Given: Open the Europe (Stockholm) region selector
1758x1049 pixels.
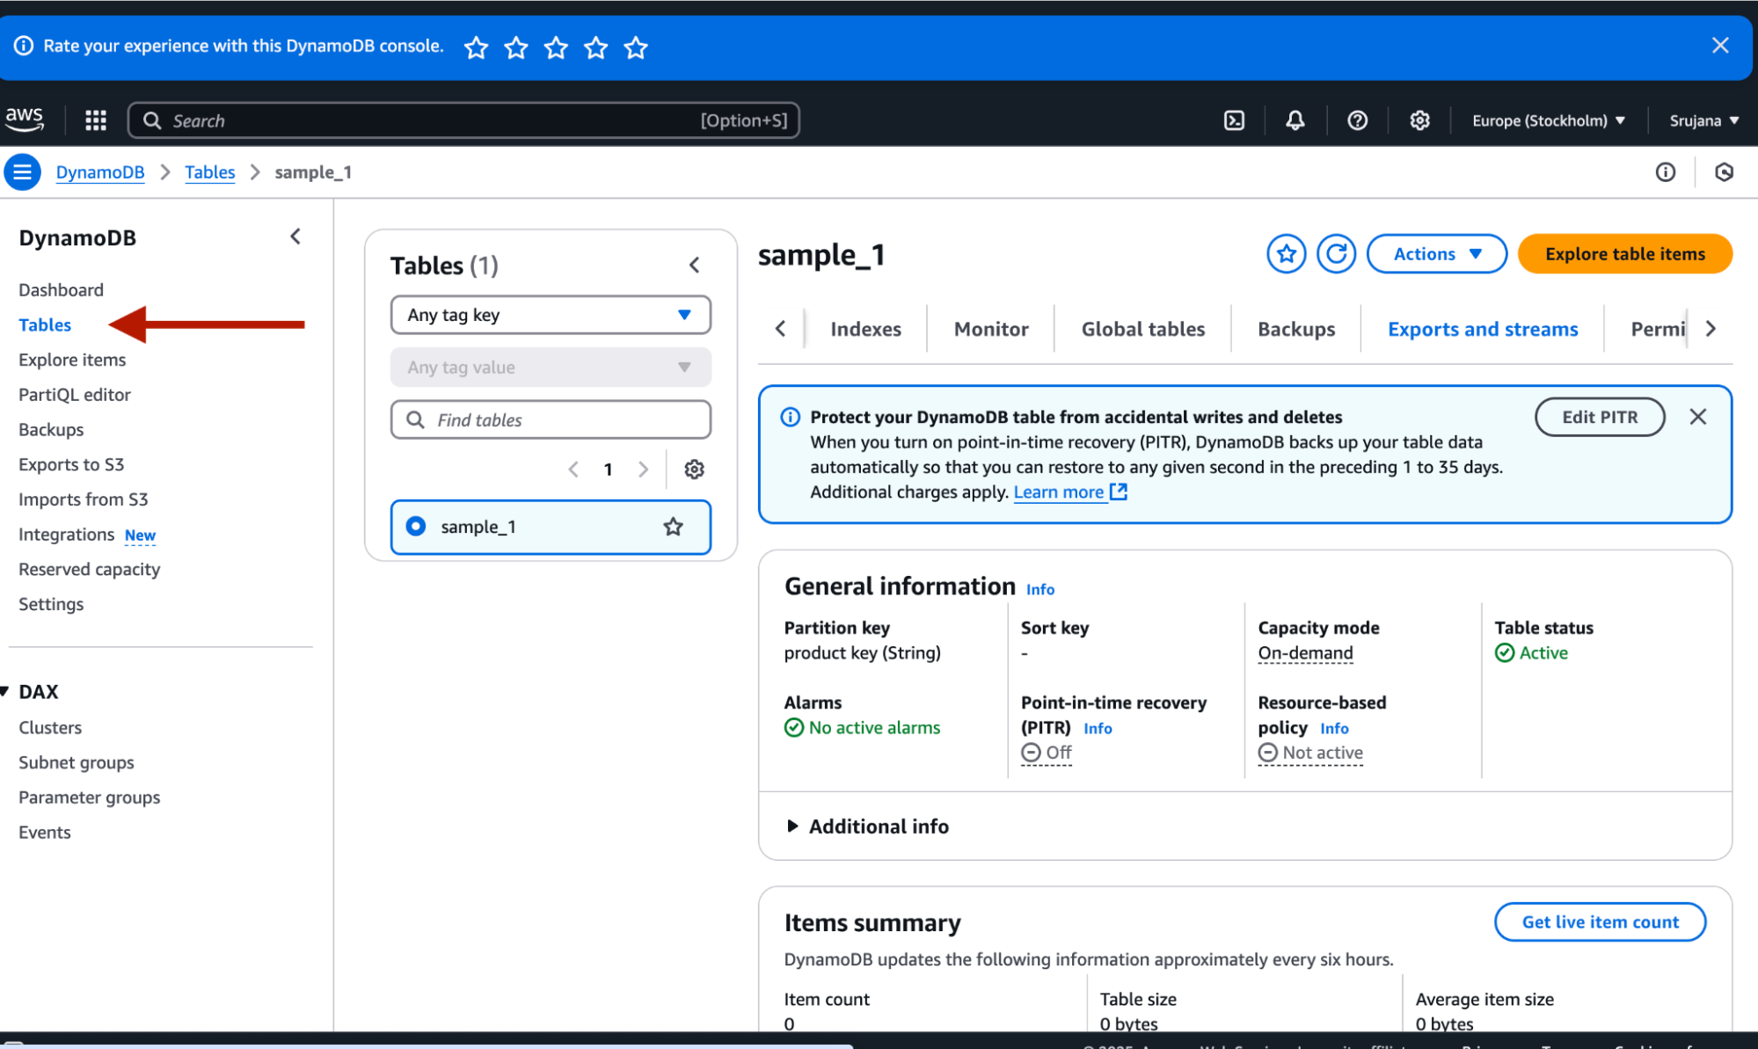Looking at the screenshot, I should pos(1548,120).
